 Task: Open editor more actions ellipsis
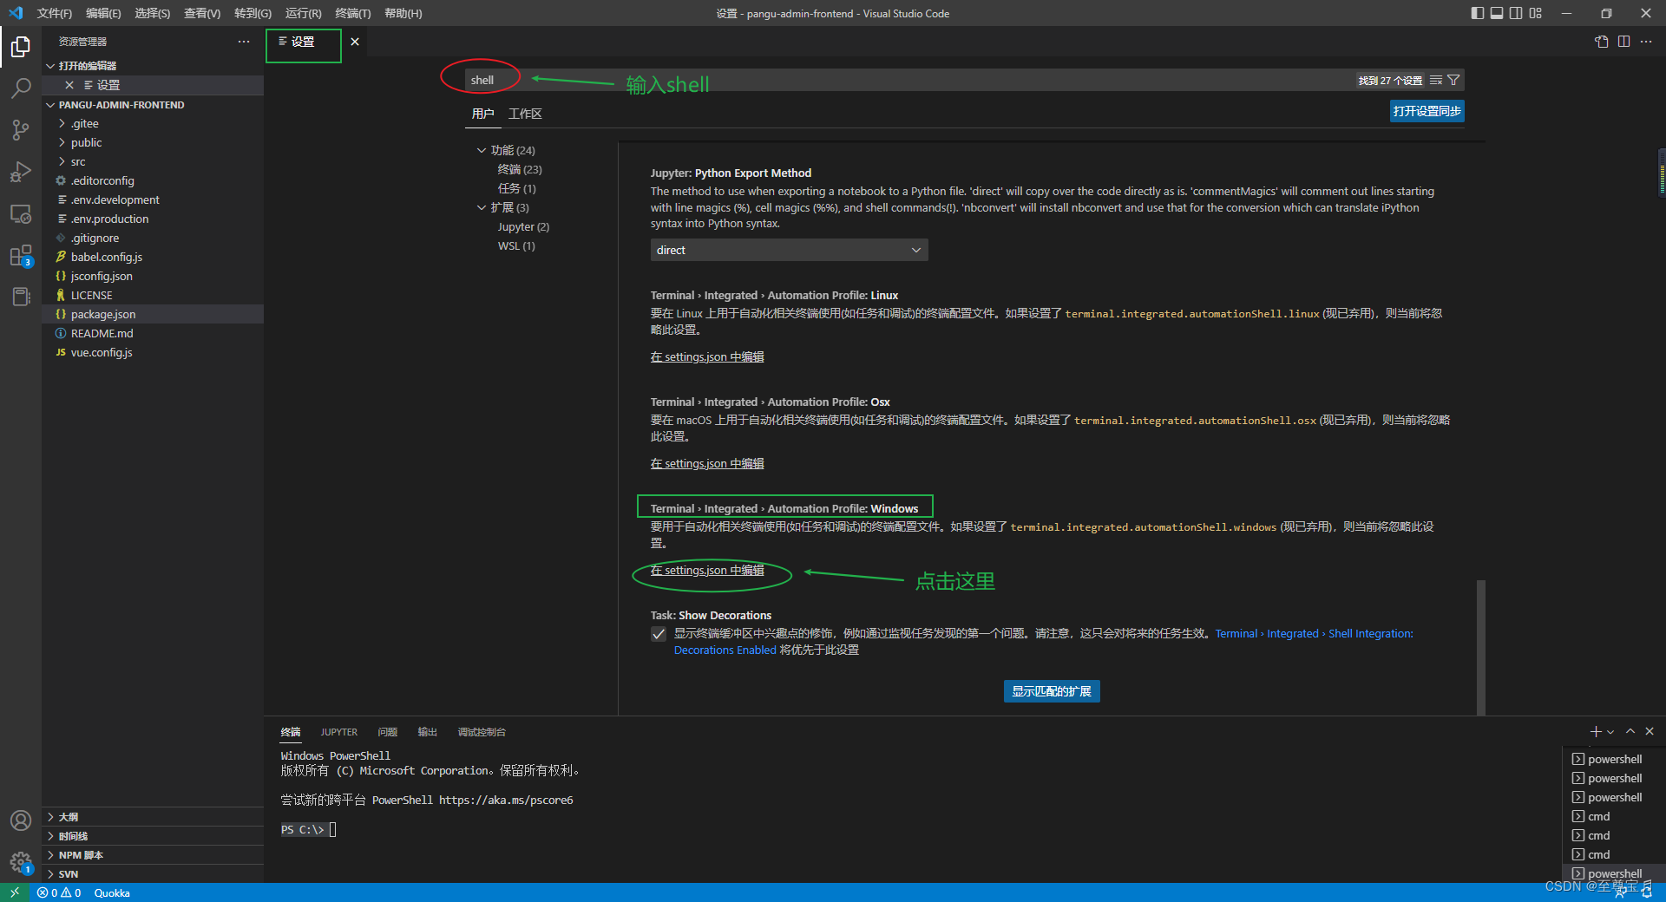pyautogui.click(x=1646, y=42)
